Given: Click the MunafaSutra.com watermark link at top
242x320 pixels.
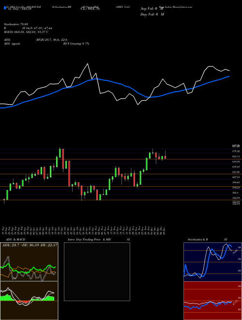Looking at the screenshot, I should 183,7.
